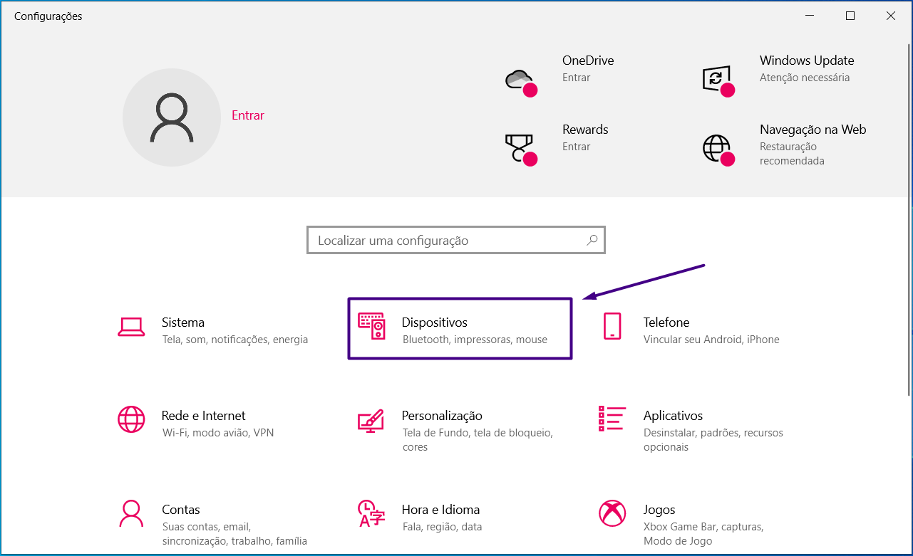Open Windows Update label text
This screenshot has width=913, height=556.
(x=807, y=61)
